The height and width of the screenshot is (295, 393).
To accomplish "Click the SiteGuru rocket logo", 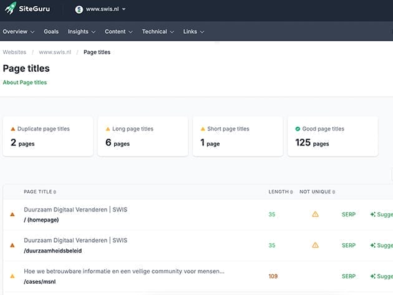I will [11, 9].
